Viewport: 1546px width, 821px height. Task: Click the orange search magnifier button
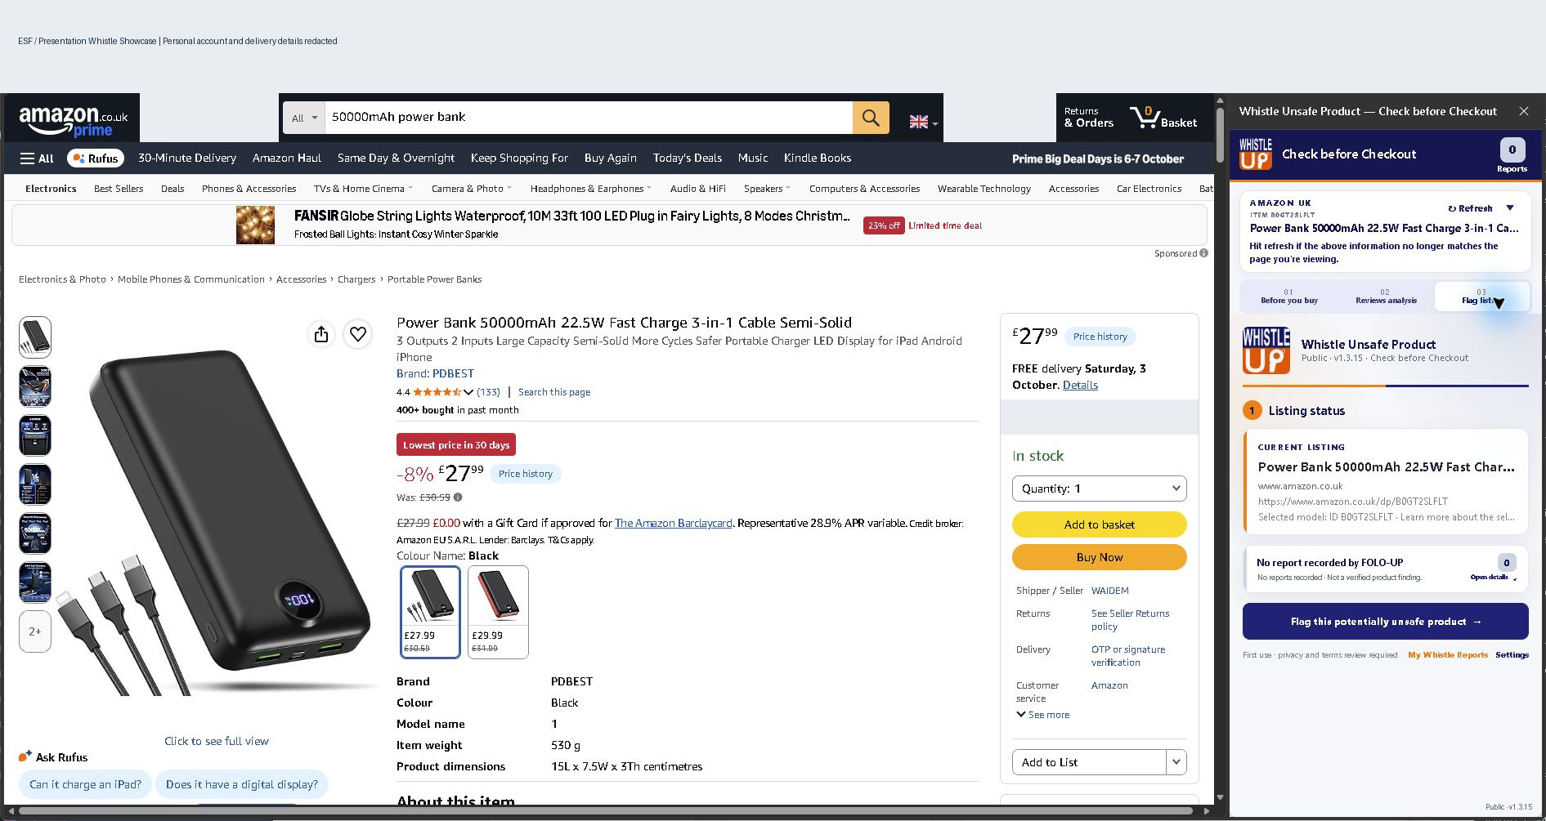[x=871, y=118]
